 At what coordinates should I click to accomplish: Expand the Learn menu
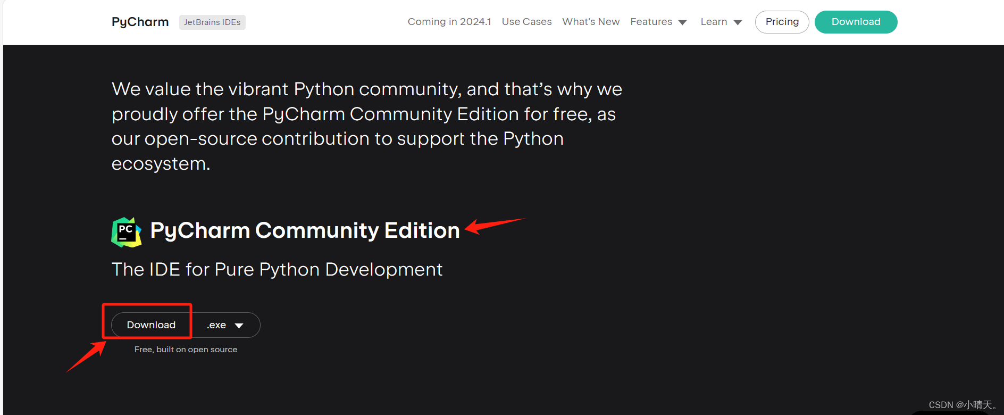coord(721,22)
